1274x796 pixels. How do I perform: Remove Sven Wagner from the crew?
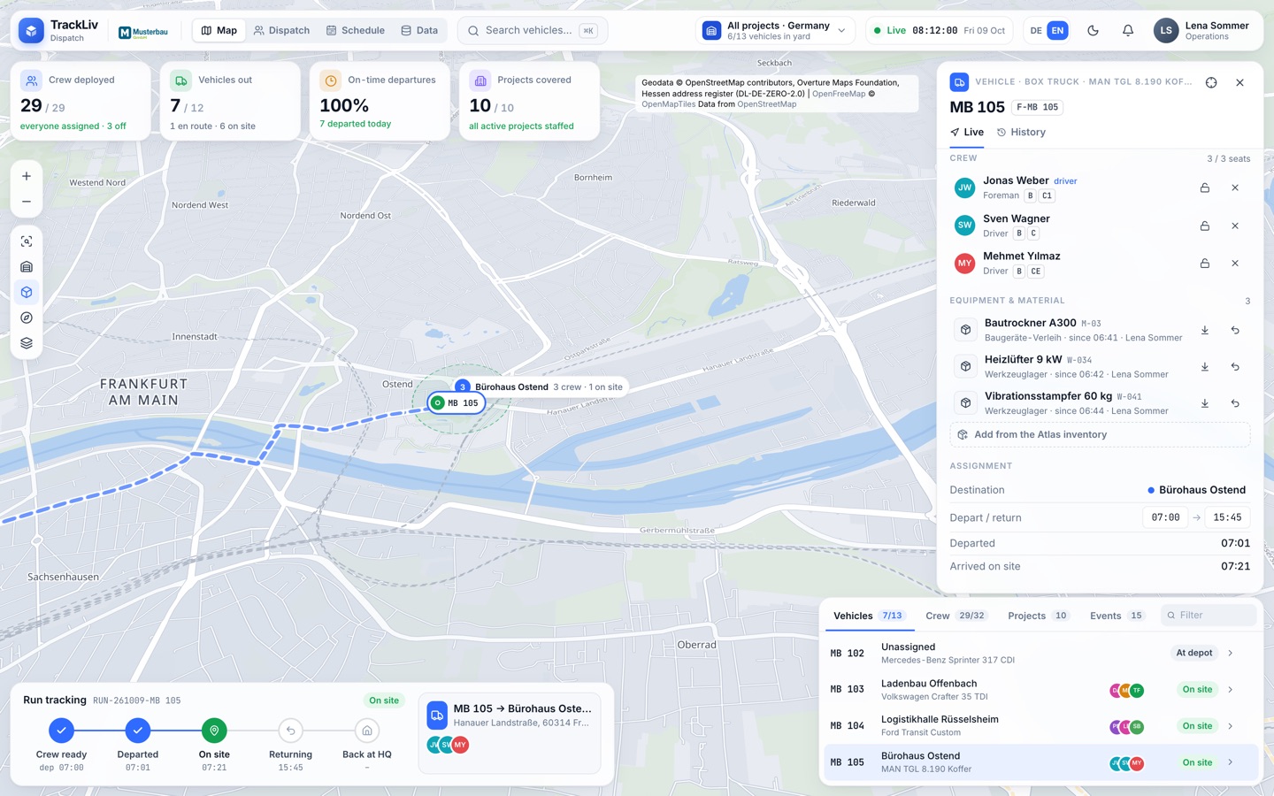1235,226
